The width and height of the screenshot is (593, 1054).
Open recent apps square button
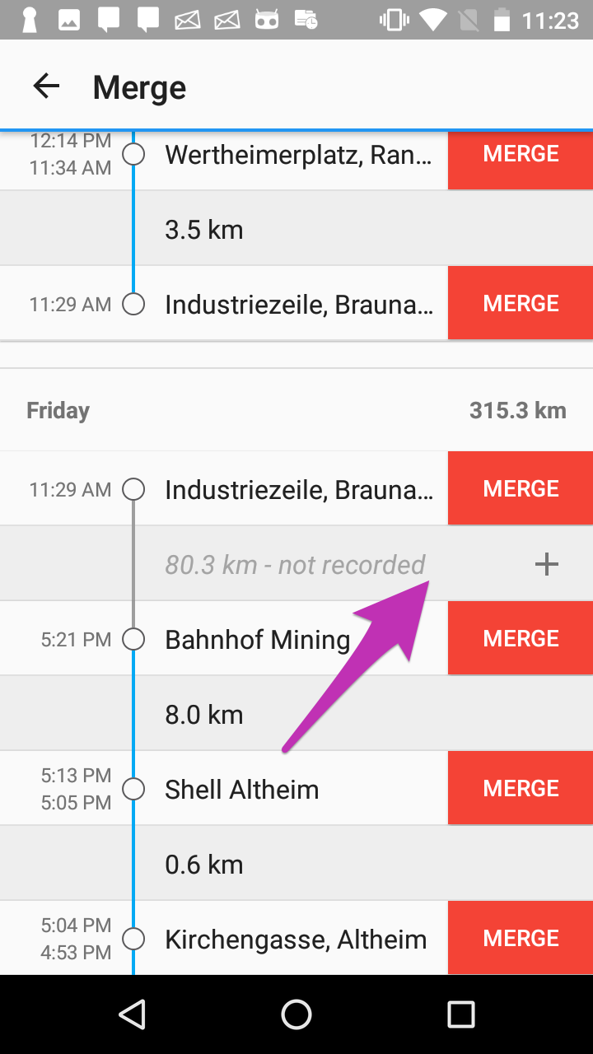pyautogui.click(x=460, y=1014)
